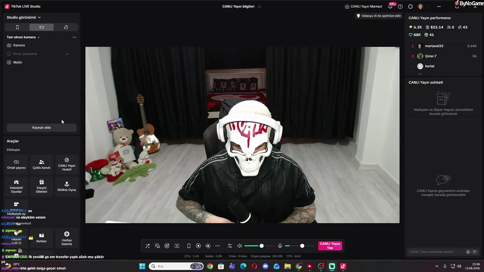This screenshot has height=272, width=484.
Task: Mute the speaker output
Action: pyautogui.click(x=239, y=246)
